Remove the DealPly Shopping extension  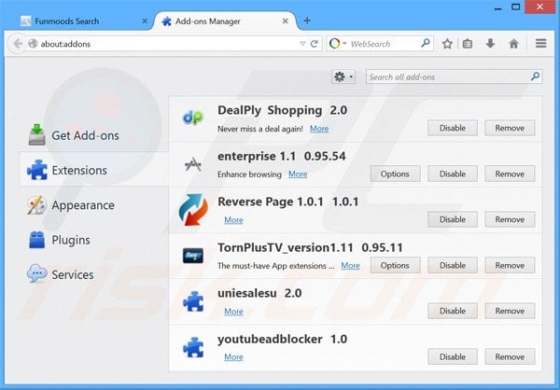510,128
